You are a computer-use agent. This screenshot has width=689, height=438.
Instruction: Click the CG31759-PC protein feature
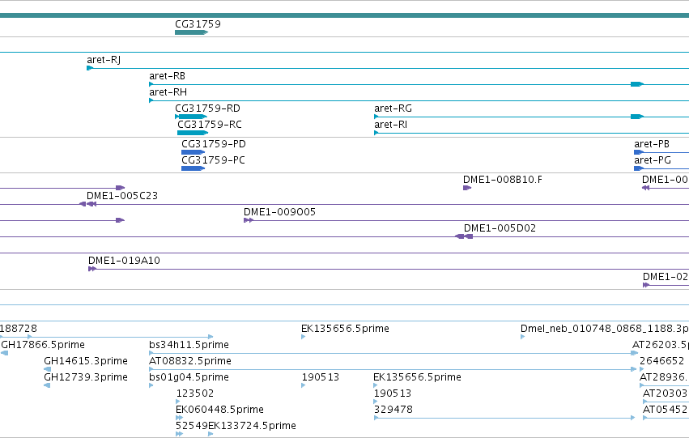coord(213,160)
